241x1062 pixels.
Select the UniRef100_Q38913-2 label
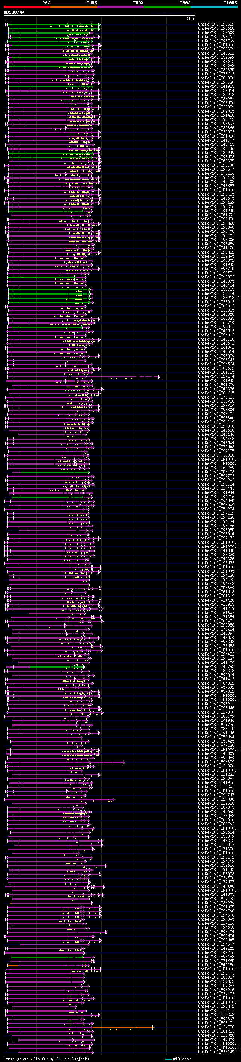(x=219, y=298)
